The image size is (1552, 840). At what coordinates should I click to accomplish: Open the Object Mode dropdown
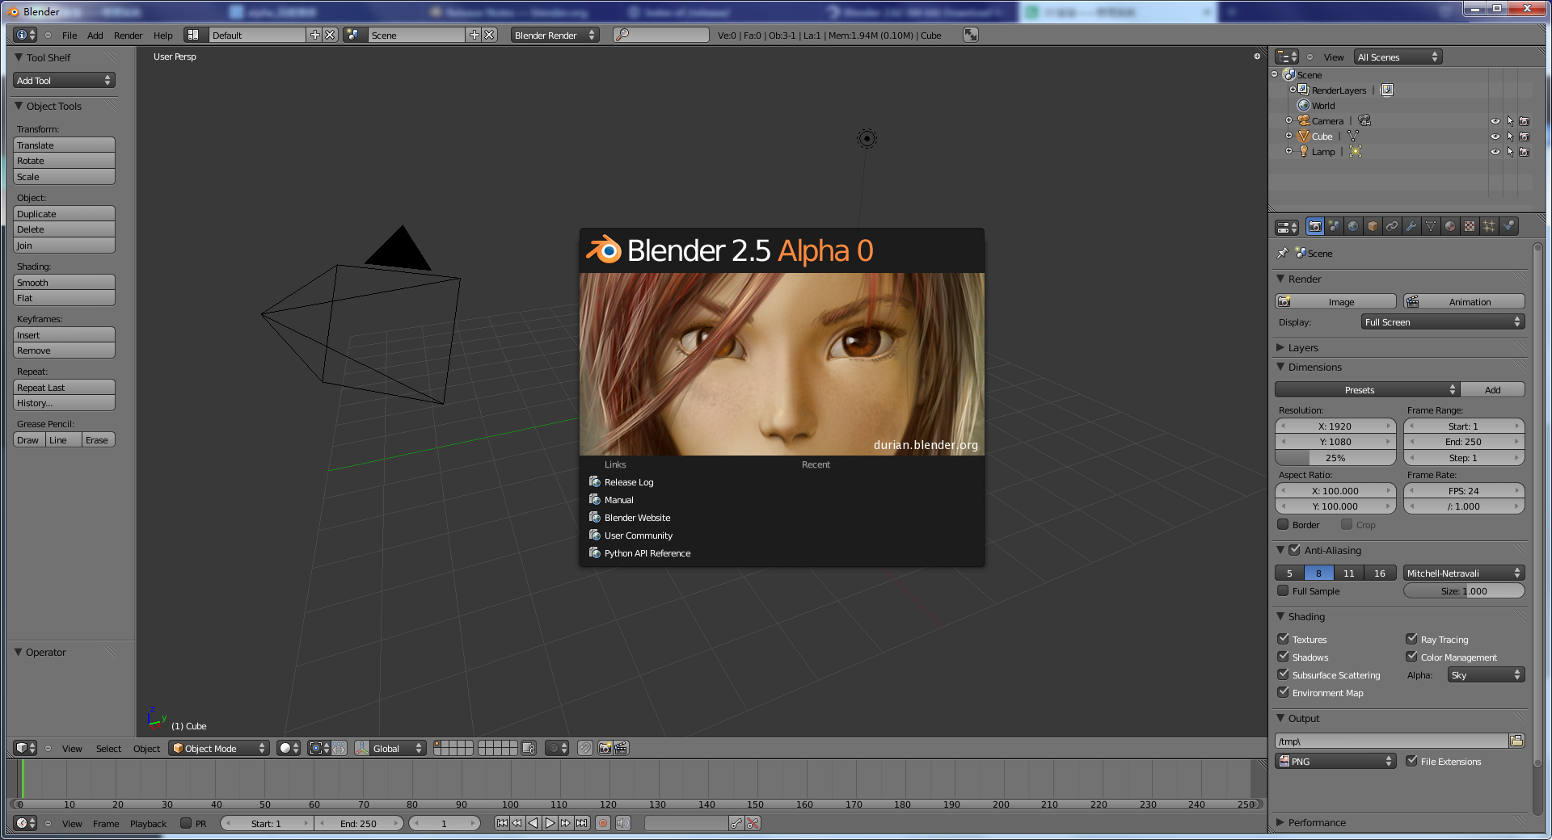(x=219, y=748)
